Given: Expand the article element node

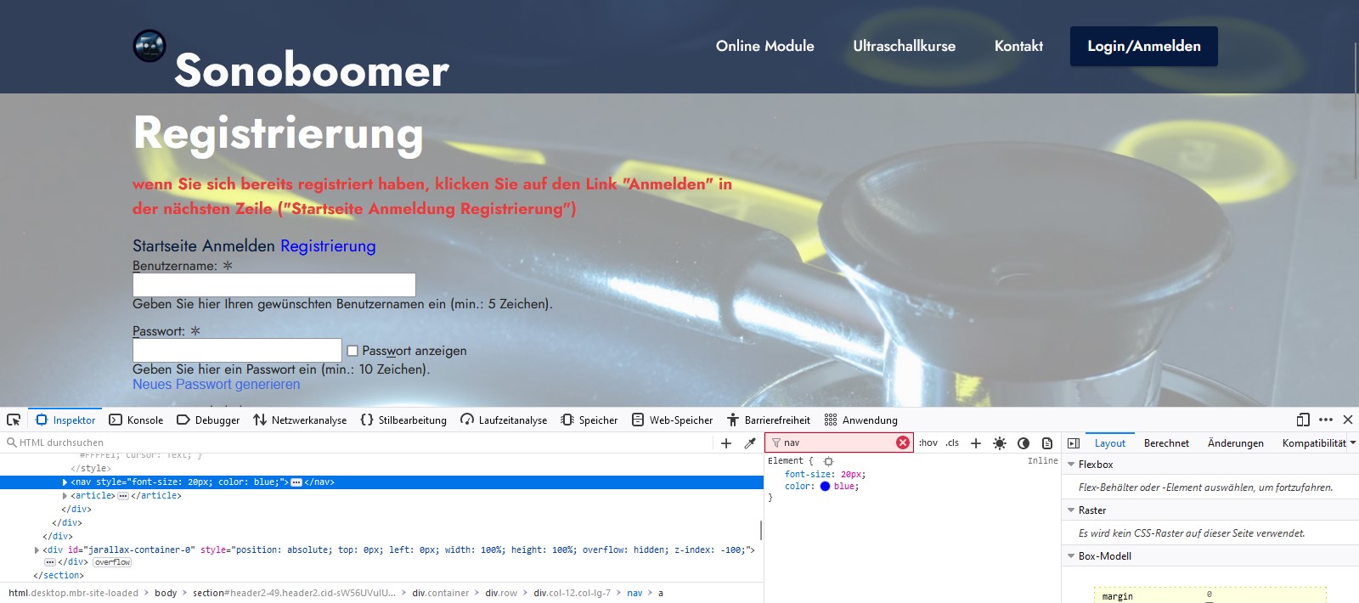Looking at the screenshot, I should click(65, 496).
